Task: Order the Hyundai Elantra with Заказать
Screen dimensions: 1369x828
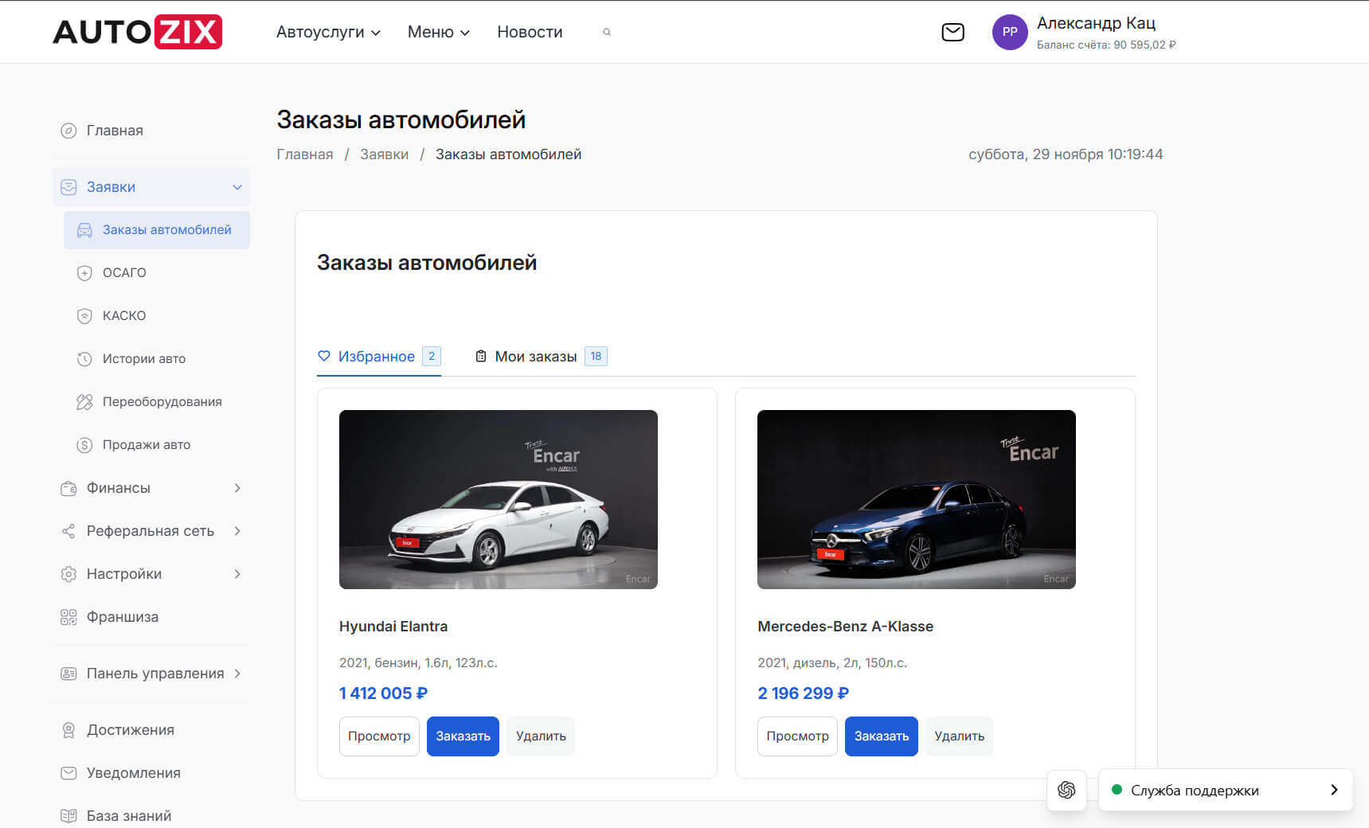Action: [463, 736]
